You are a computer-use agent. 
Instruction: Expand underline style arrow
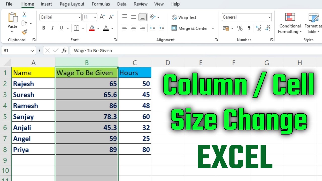(68, 28)
